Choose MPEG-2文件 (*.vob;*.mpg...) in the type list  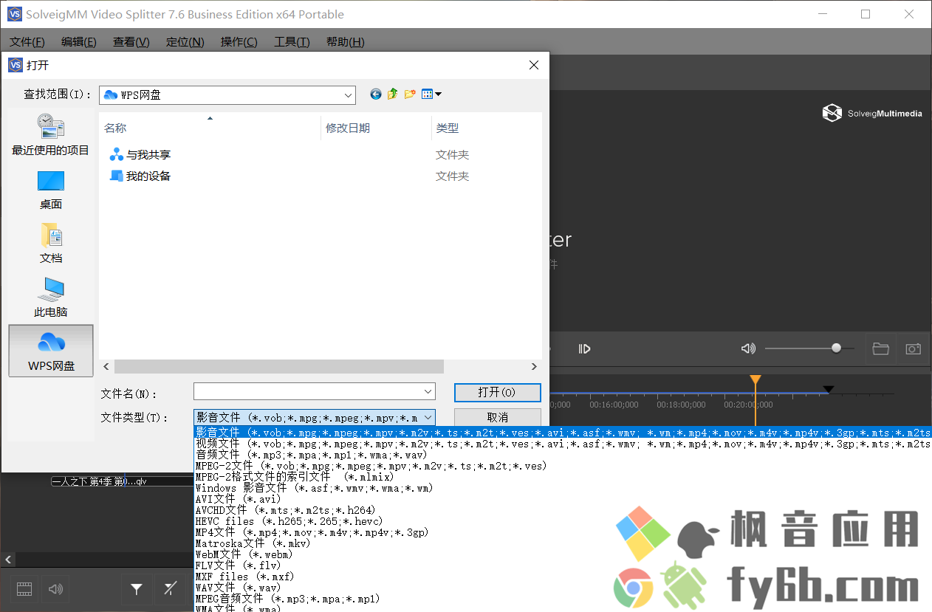pyautogui.click(x=563, y=466)
